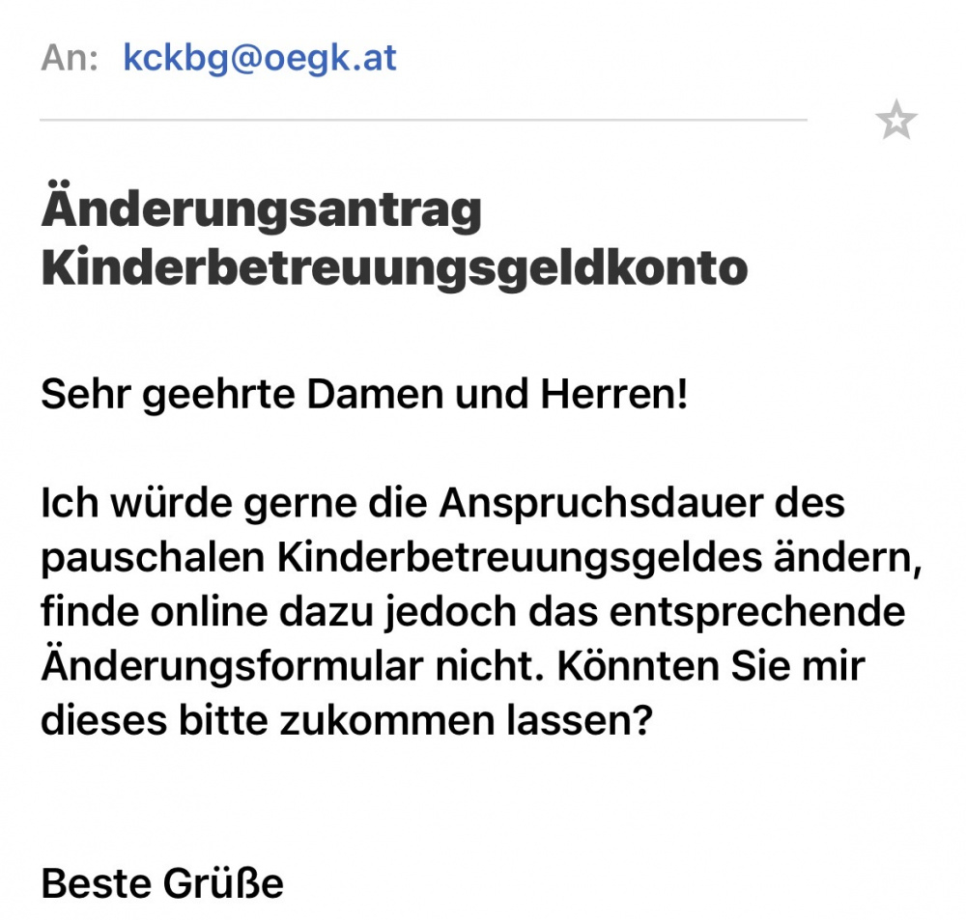Open the recipient address kckbg@oegk.at

point(260,59)
